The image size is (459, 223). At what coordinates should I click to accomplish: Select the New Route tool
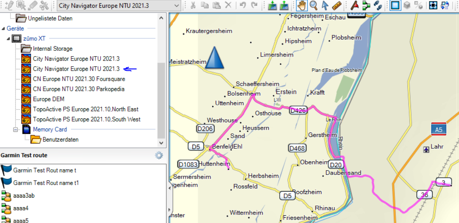pos(366,5)
